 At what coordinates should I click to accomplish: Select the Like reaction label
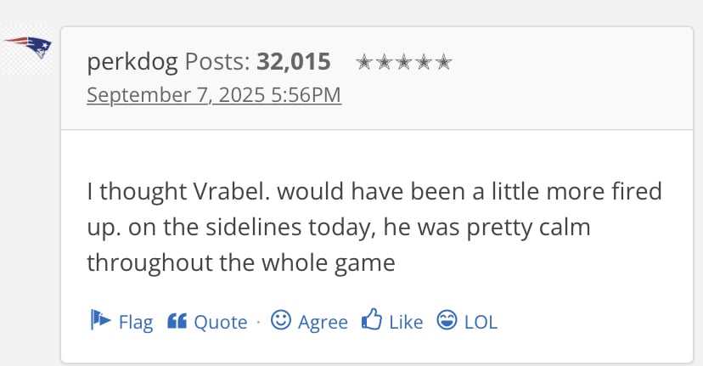(x=406, y=322)
